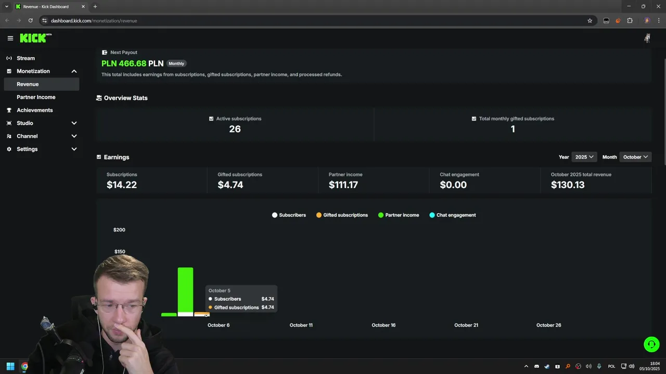Click Total monthly gifted subscriptions icon
Screen dimensions: 666x374
tap(474, 118)
